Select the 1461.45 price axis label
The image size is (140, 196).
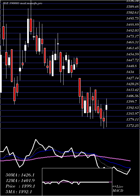(132, 48)
